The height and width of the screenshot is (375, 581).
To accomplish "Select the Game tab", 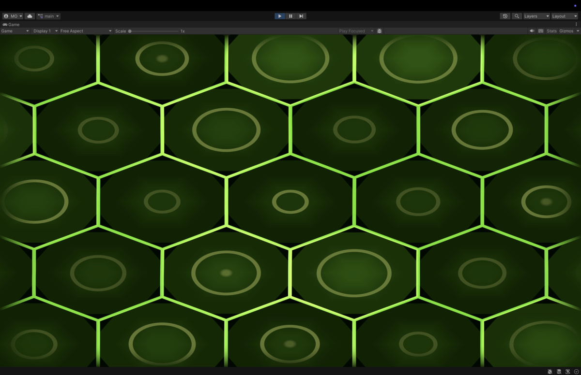I will pos(11,24).
